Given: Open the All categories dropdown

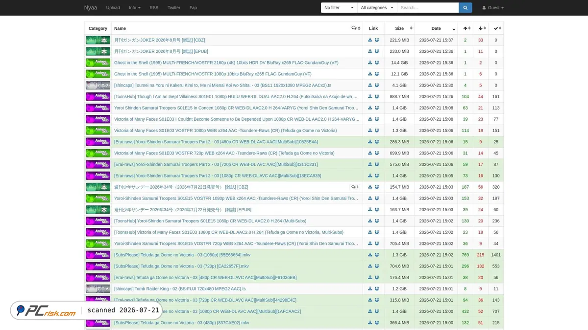Looking at the screenshot, I should pyautogui.click(x=377, y=8).
